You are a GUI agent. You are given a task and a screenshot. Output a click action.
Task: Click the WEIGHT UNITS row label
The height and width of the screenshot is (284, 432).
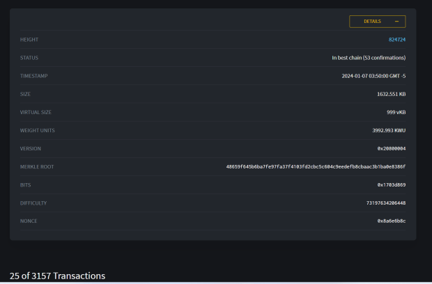click(x=37, y=130)
